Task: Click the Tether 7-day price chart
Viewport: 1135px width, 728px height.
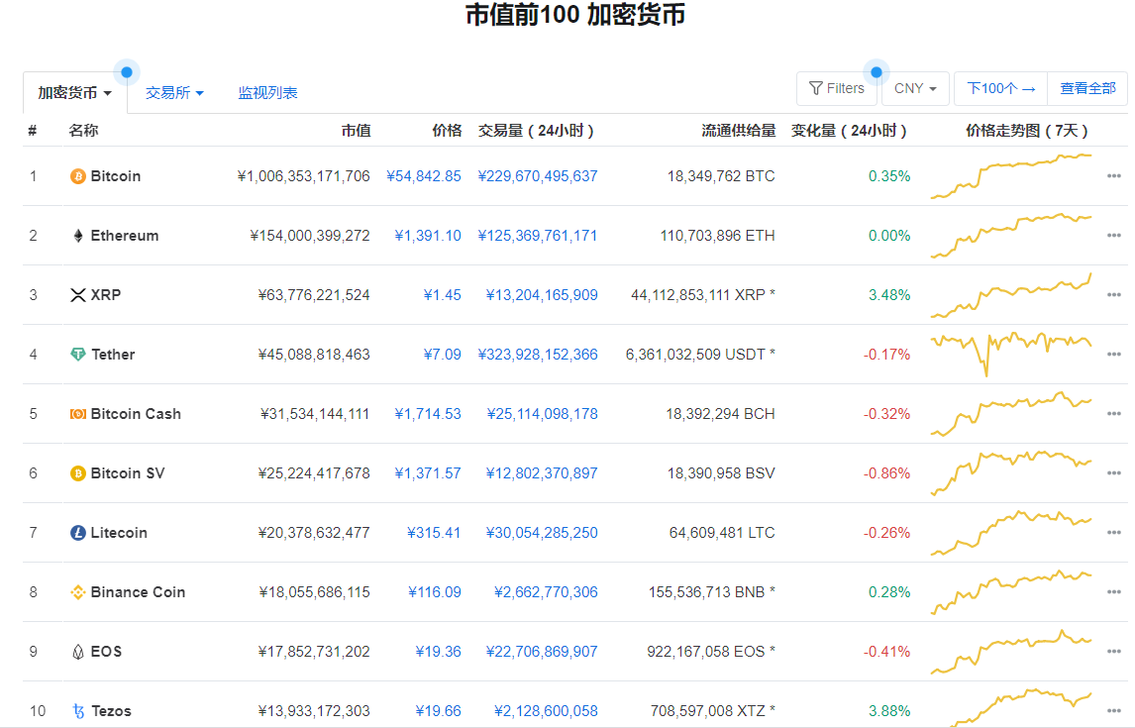Action: pos(1011,354)
